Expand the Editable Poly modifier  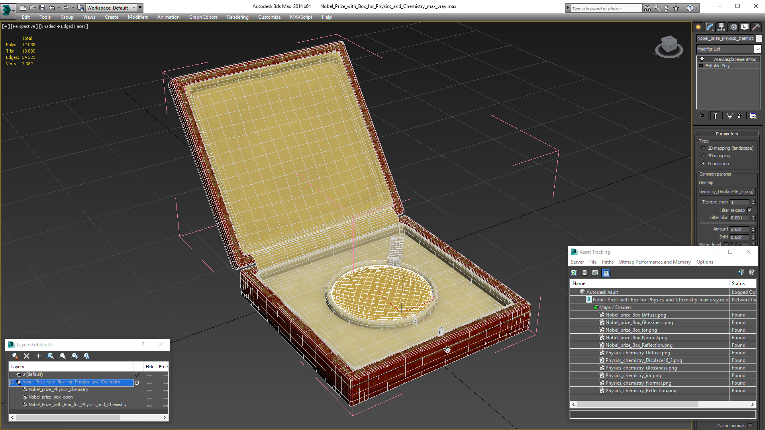click(x=701, y=66)
